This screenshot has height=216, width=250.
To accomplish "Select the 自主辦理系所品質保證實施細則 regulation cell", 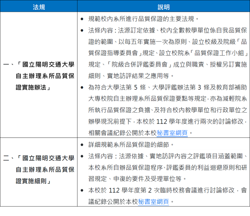I will coord(39,172).
